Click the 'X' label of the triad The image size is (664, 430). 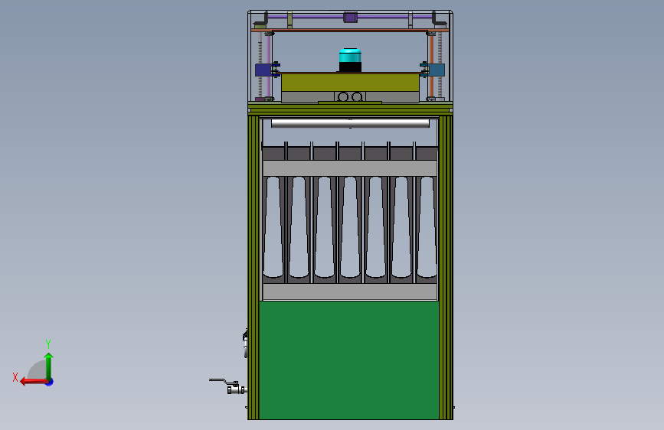[15, 377]
